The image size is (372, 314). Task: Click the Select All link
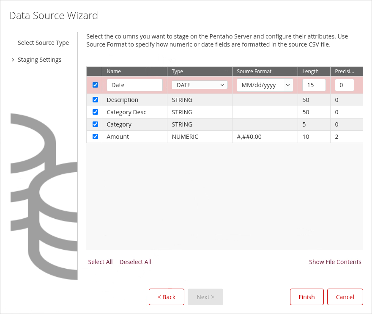coord(100,262)
